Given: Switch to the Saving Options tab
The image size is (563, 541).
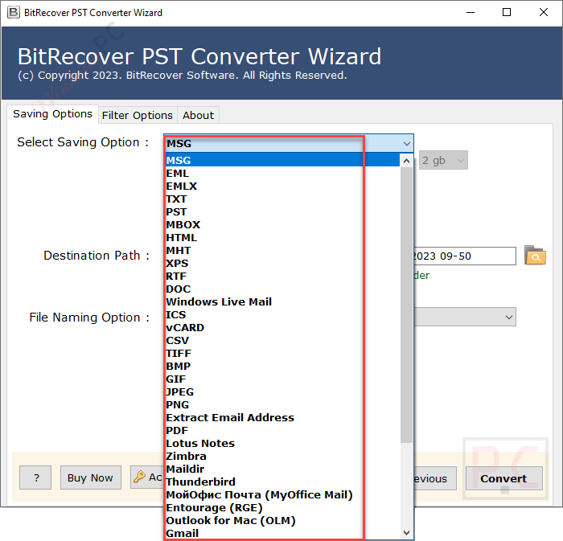Looking at the screenshot, I should pos(52,114).
